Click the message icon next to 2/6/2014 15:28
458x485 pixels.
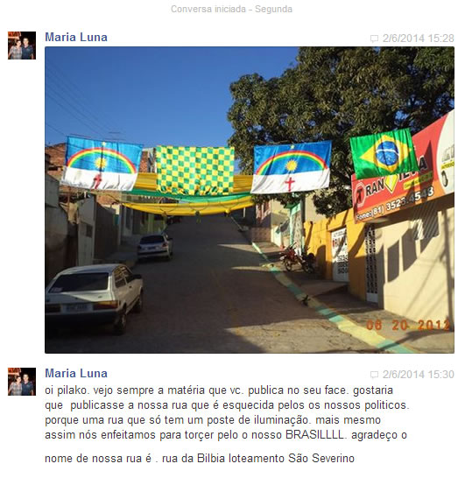pyautogui.click(x=374, y=39)
